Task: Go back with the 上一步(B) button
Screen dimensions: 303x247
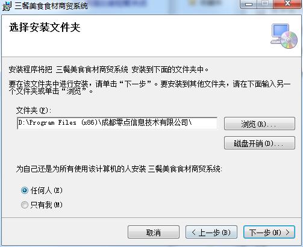Action: point(211,232)
